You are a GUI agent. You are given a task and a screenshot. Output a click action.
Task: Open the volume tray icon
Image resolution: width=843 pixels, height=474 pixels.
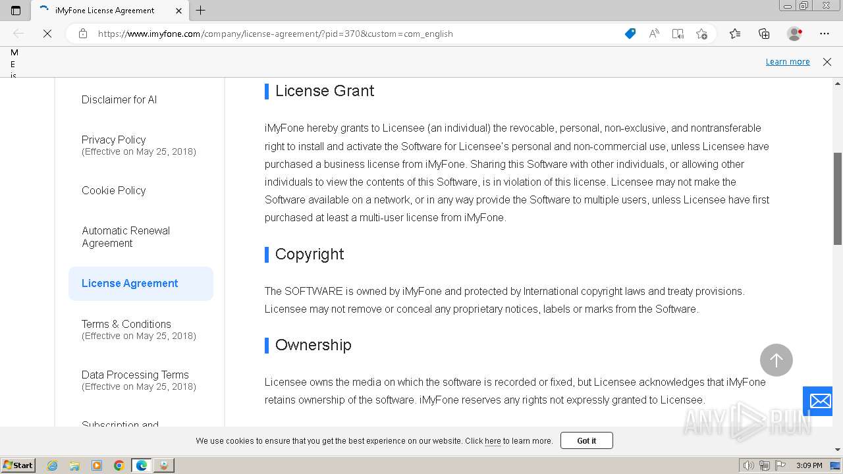tap(748, 465)
